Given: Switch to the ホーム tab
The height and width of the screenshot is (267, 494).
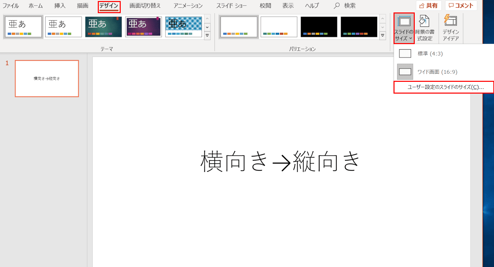Looking at the screenshot, I should tap(36, 6).
